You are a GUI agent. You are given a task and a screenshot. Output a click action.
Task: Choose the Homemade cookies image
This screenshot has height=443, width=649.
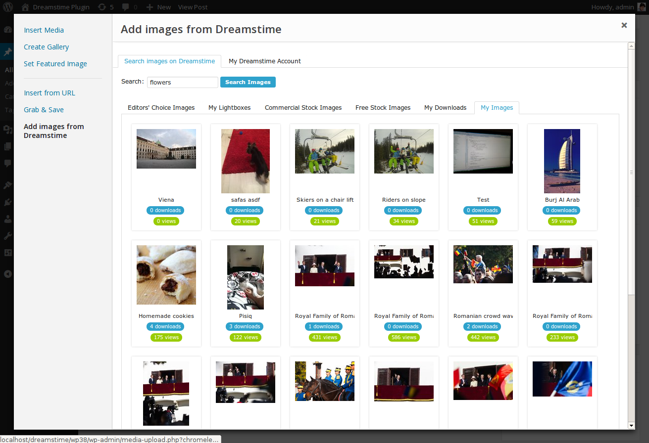(166, 274)
